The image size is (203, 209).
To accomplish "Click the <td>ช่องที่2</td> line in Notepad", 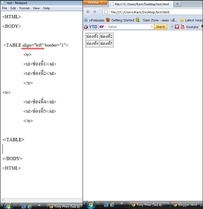I will tap(40, 73).
